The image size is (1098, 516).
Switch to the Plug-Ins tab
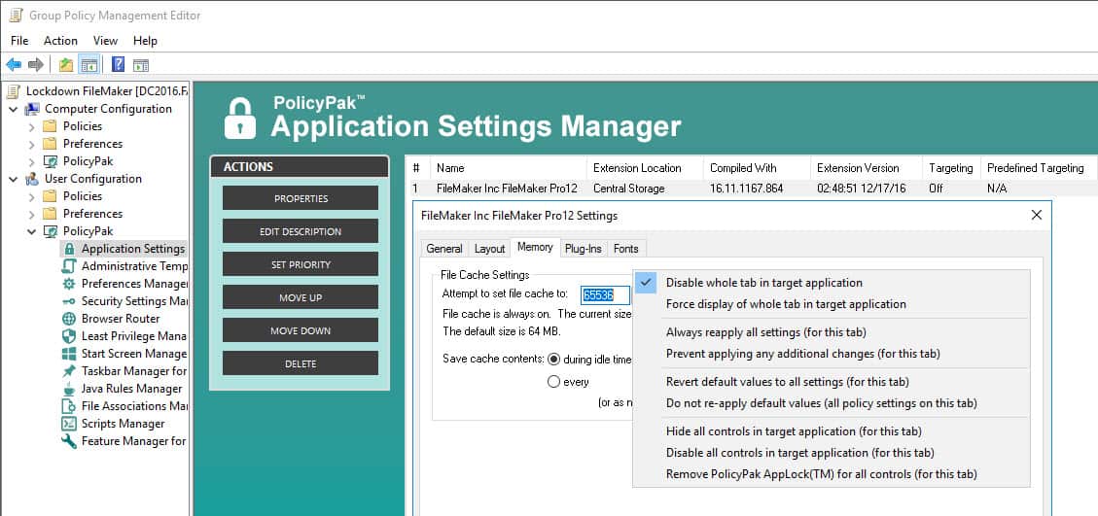584,249
